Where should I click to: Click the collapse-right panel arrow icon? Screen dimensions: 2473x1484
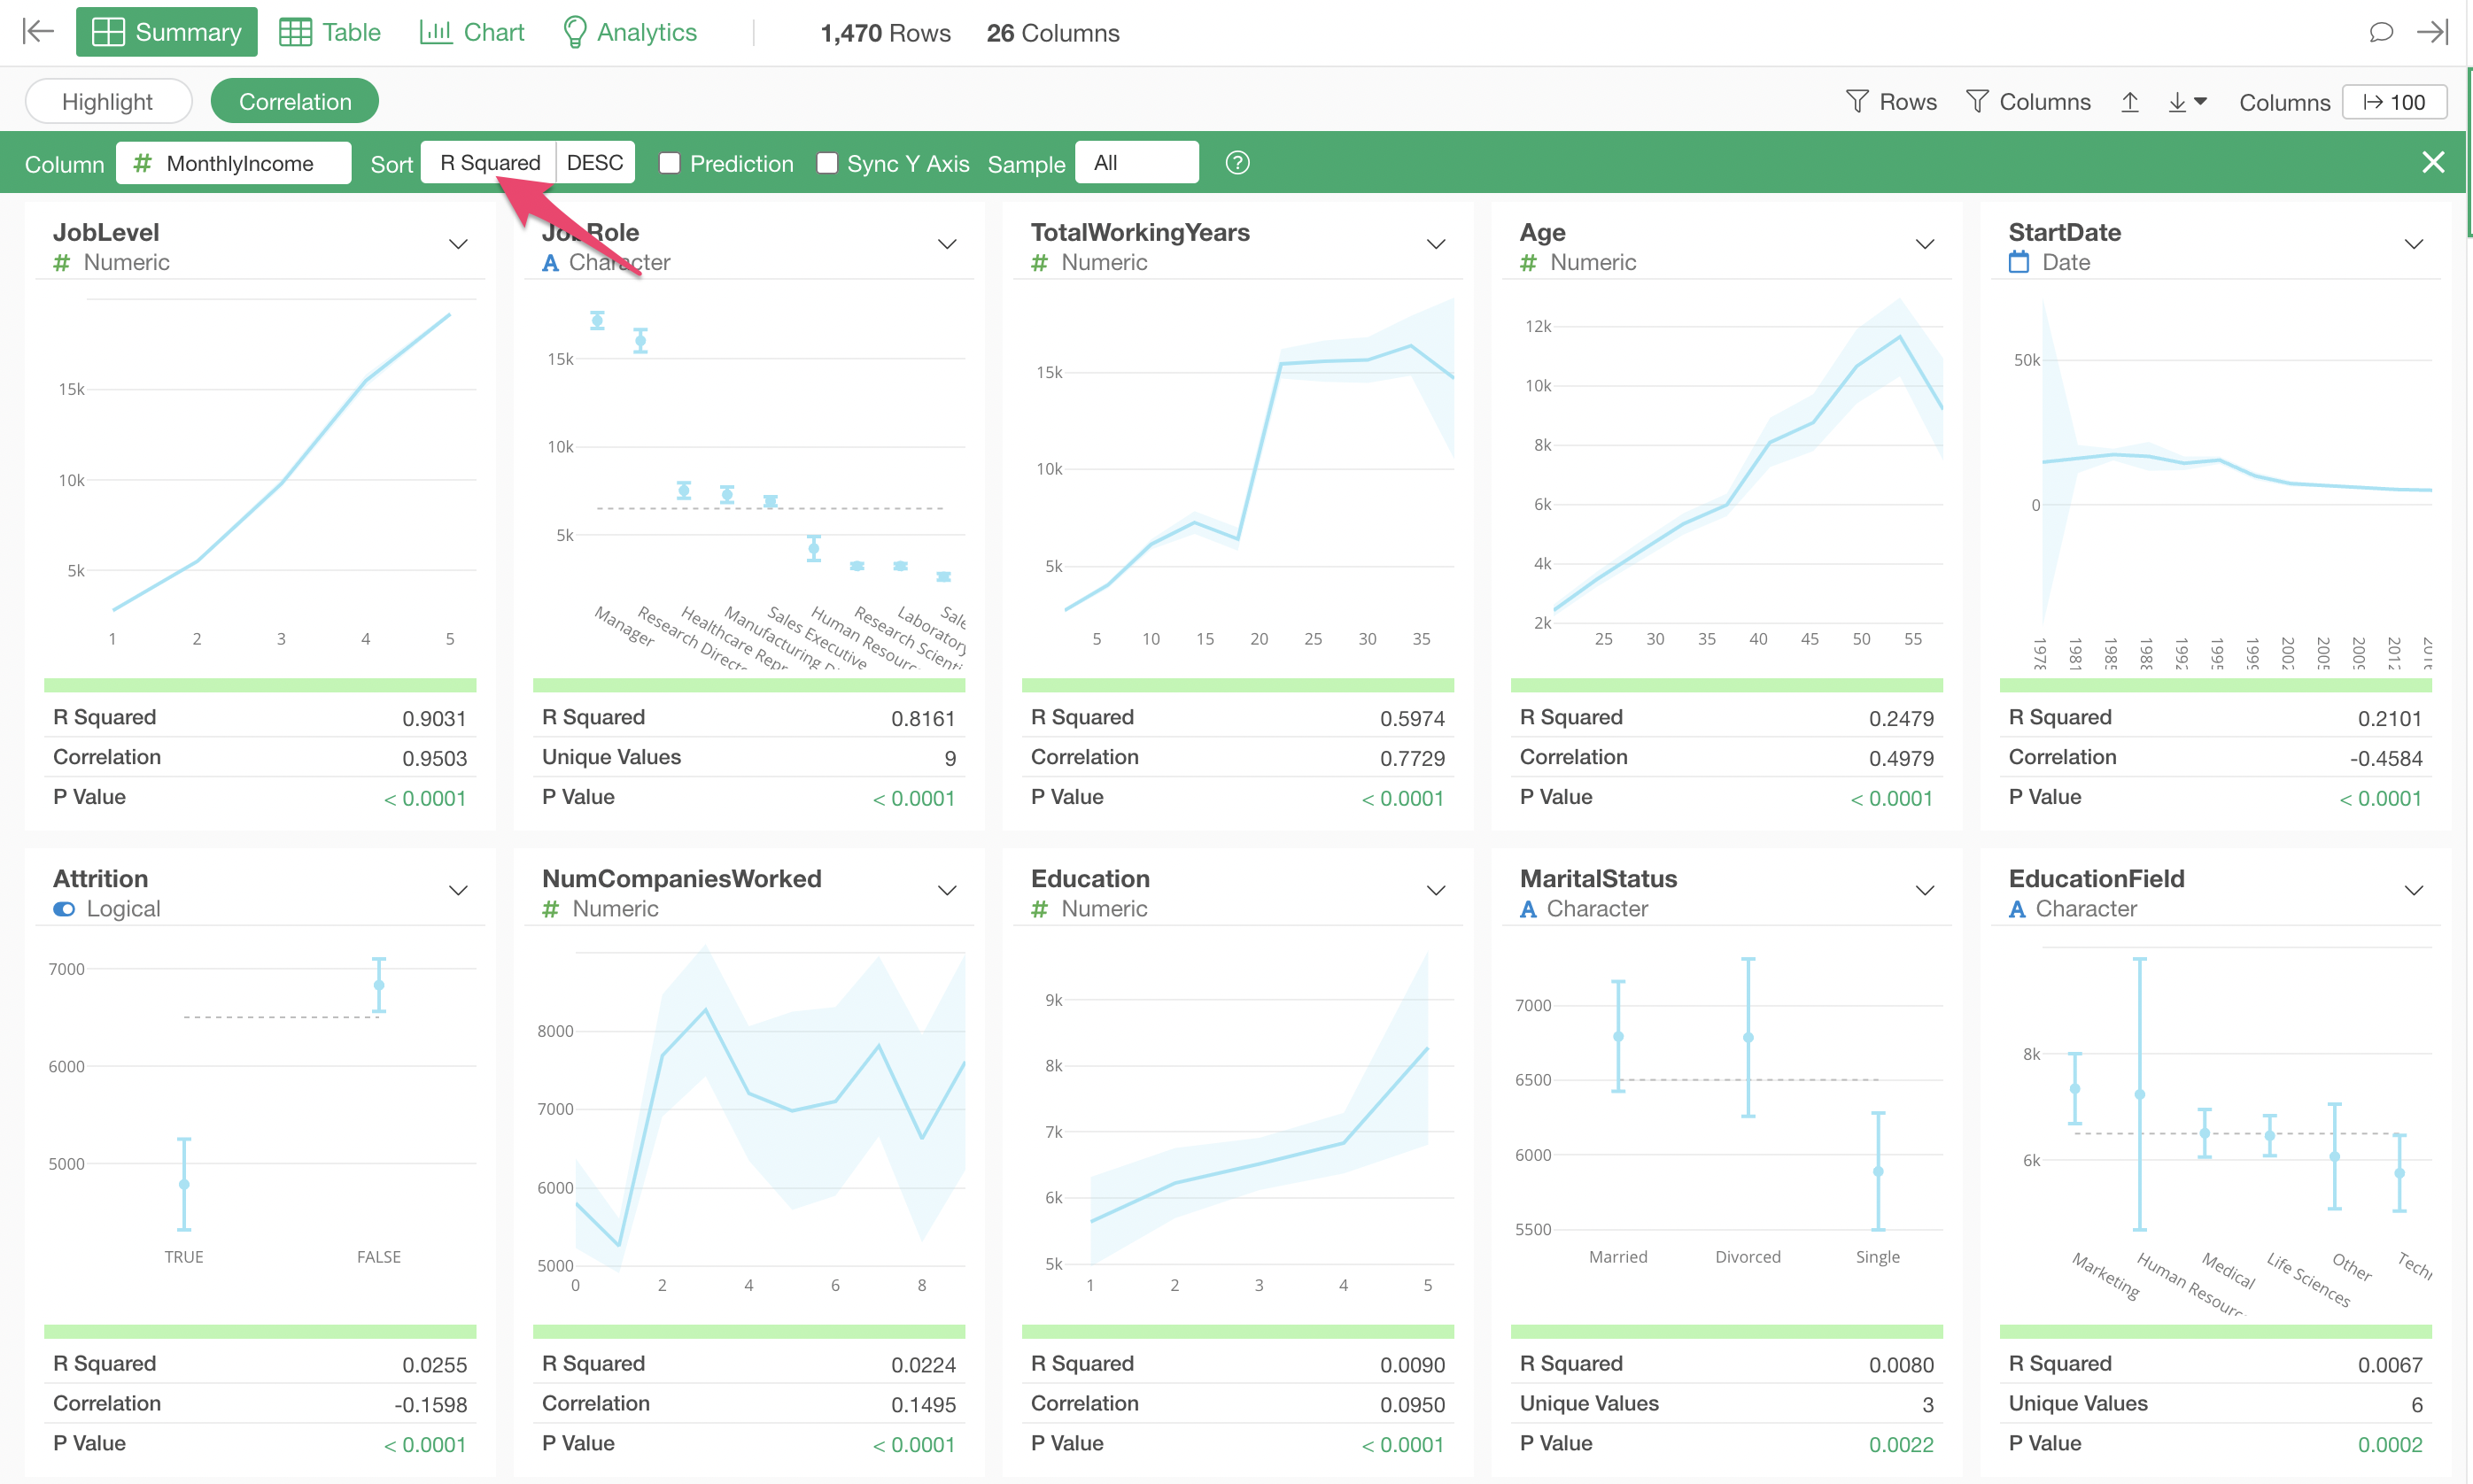pyautogui.click(x=2432, y=32)
